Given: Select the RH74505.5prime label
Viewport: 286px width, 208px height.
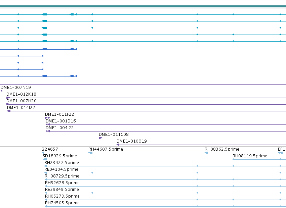Looking at the screenshot, I should (x=63, y=203).
